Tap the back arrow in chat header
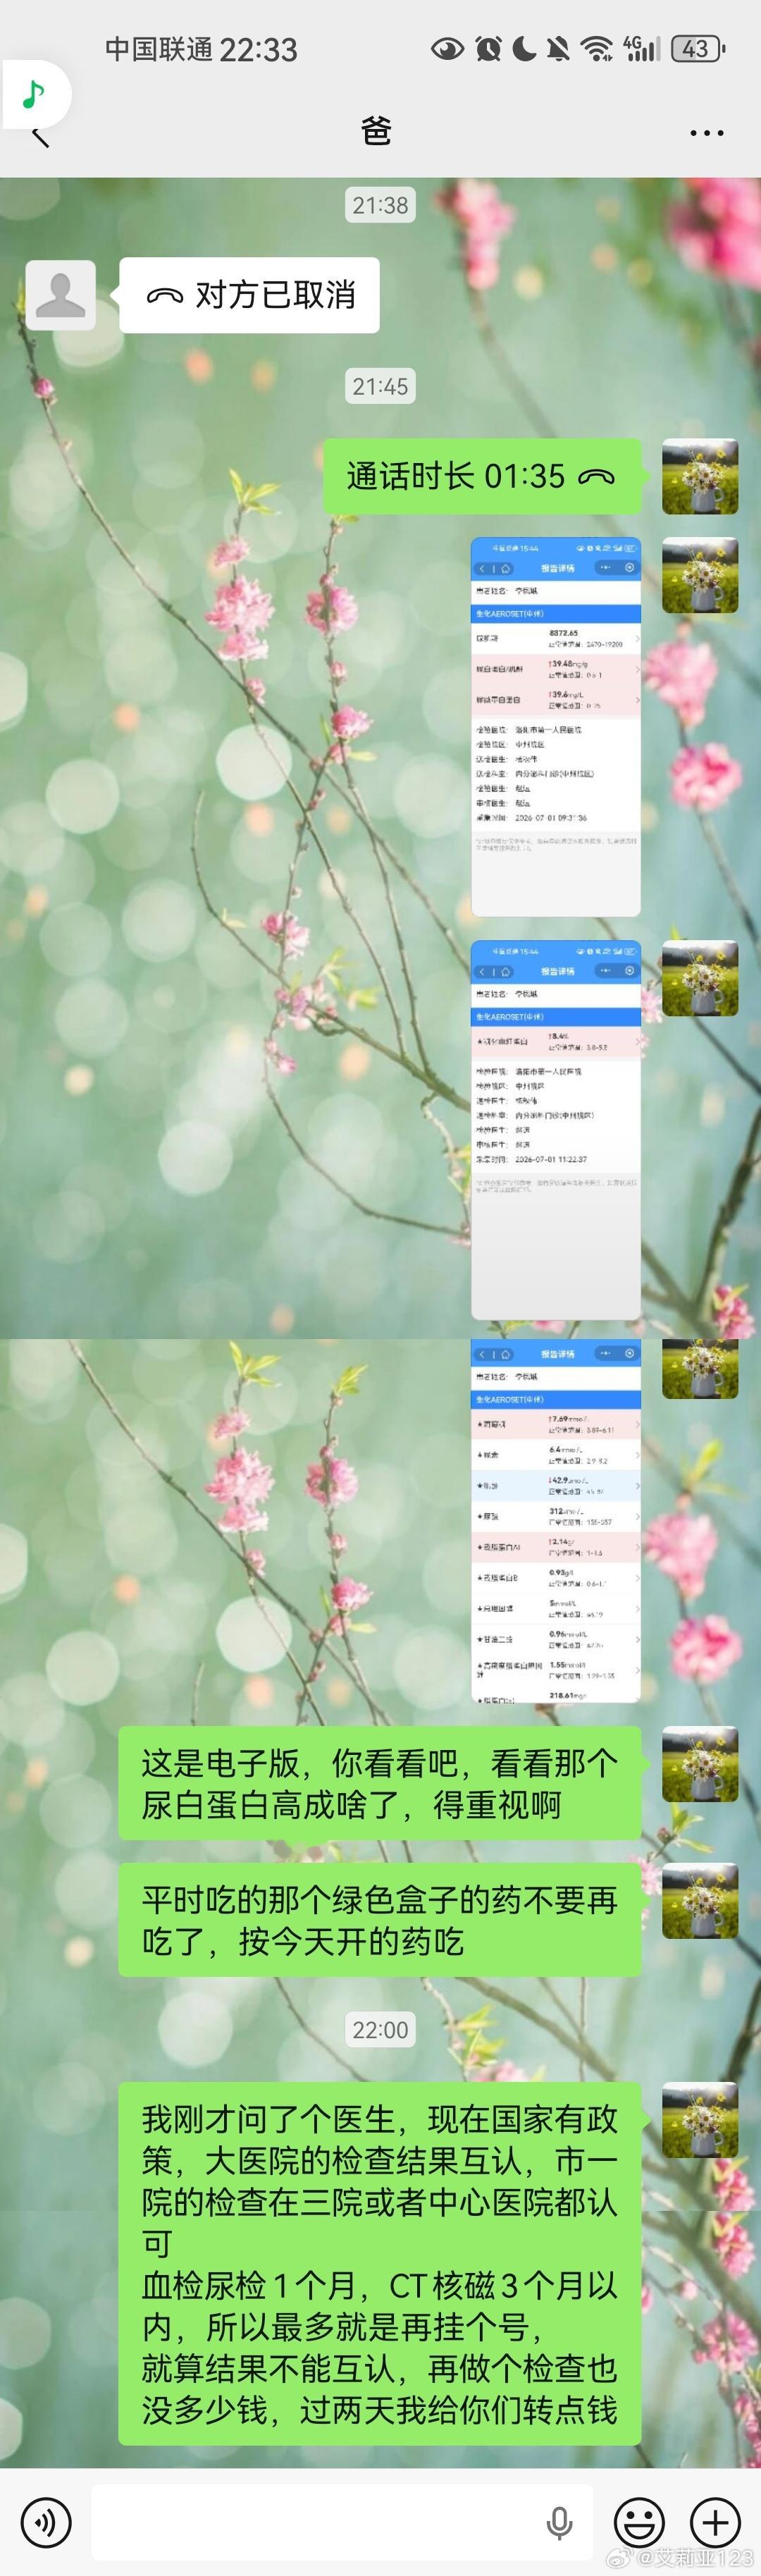This screenshot has width=761, height=2576. pyautogui.click(x=40, y=133)
